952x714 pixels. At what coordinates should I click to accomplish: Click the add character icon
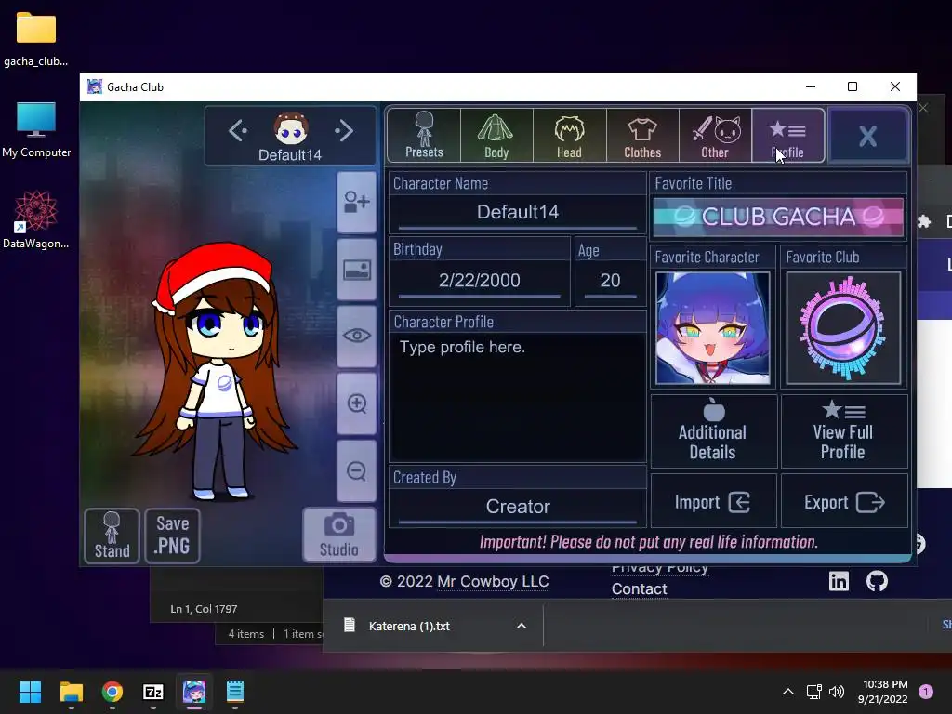coord(357,202)
